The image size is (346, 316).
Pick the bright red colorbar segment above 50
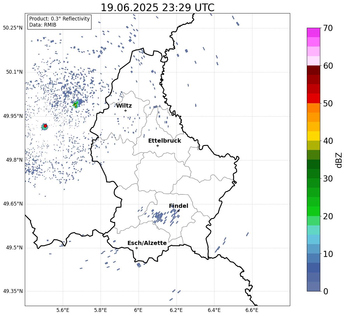(314, 99)
